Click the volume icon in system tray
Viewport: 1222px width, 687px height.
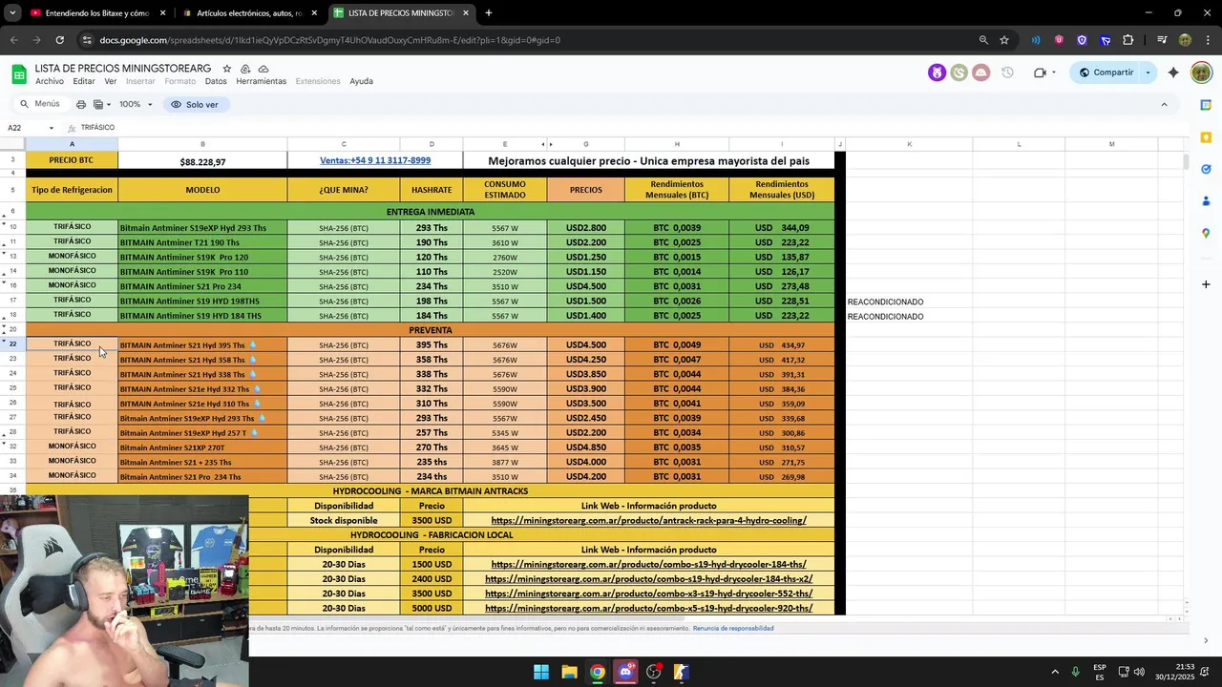click(x=1139, y=672)
